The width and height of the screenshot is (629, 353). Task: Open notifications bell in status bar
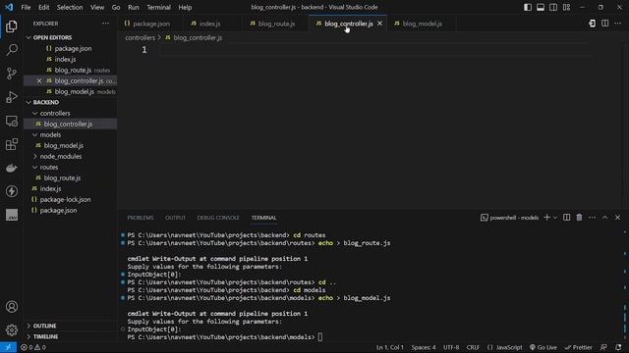(x=618, y=347)
